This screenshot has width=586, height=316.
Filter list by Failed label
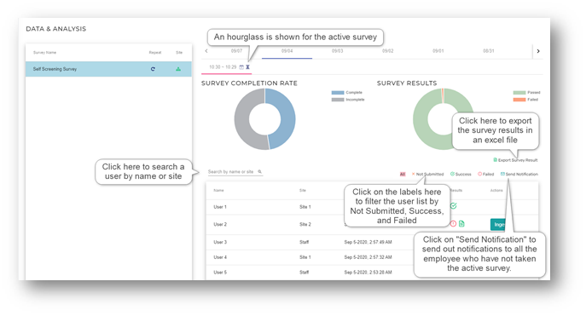486,175
